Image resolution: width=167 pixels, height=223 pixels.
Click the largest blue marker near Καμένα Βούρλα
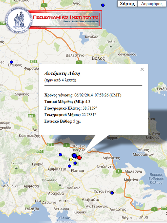point(75,156)
